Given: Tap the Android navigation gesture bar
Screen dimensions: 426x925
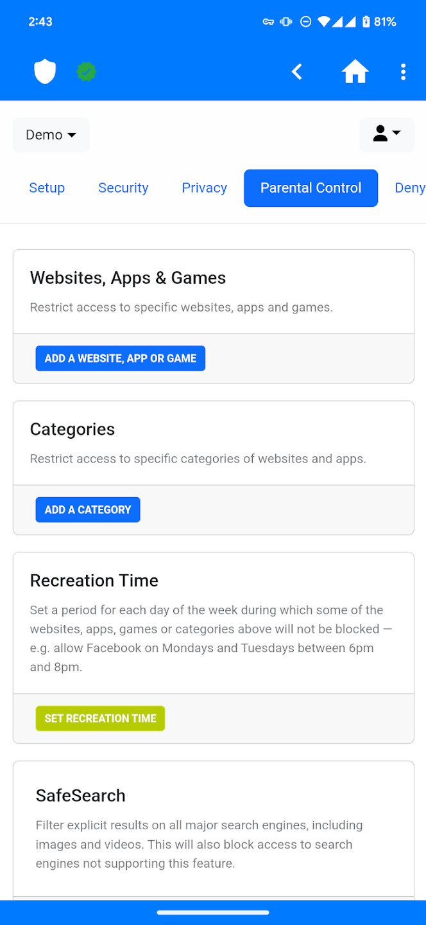Looking at the screenshot, I should pyautogui.click(x=213, y=912).
